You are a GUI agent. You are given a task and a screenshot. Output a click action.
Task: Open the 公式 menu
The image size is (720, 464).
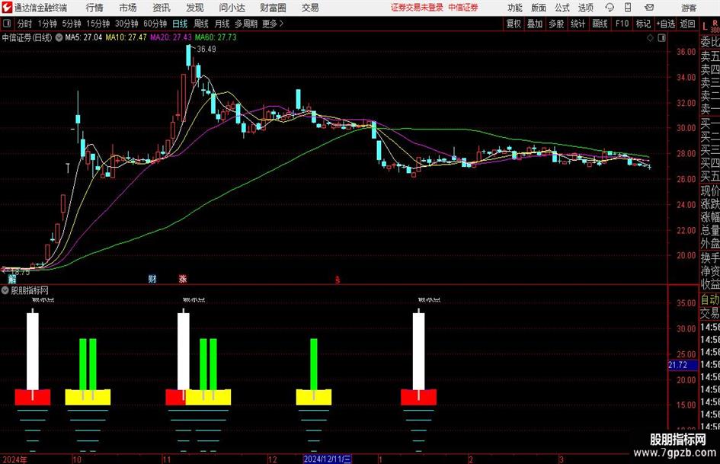562,8
